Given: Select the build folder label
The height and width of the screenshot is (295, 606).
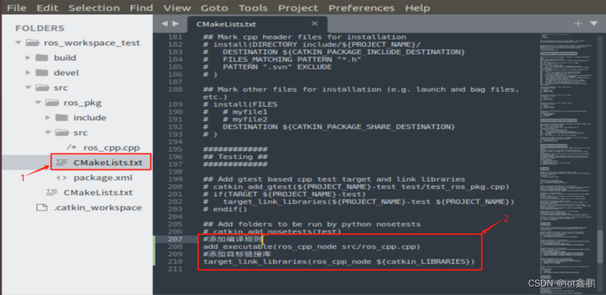Looking at the screenshot, I should click(x=65, y=58).
